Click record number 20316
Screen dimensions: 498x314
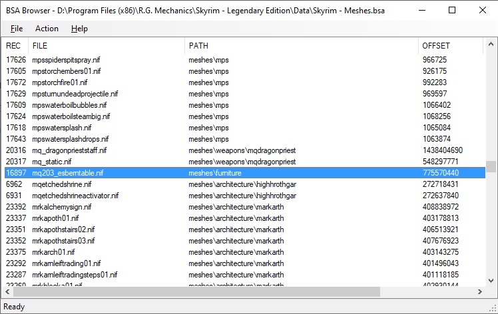pyautogui.click(x=16, y=150)
